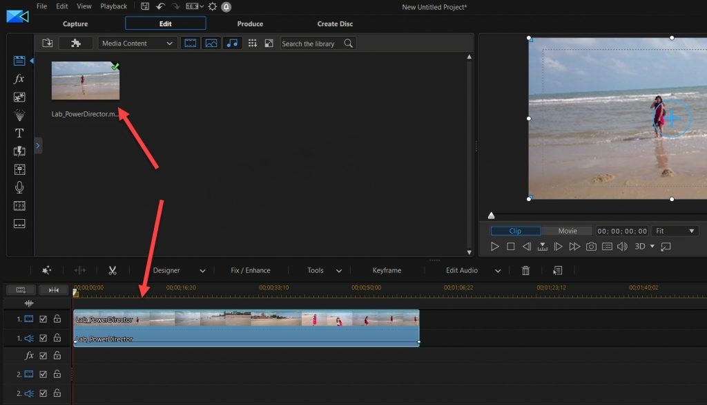Take a snapshot with the camera icon
707x405 pixels.
pyautogui.click(x=590, y=245)
